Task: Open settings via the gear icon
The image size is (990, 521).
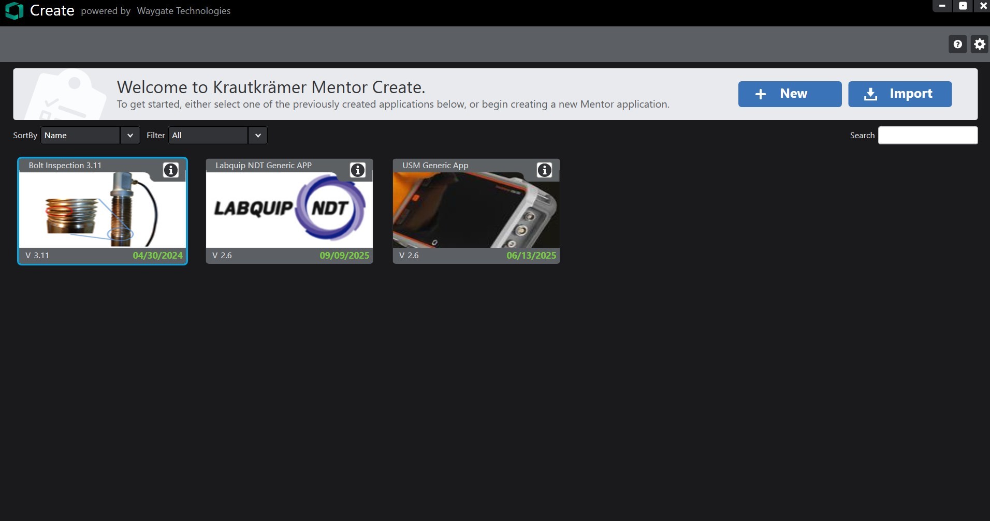Action: (979, 44)
